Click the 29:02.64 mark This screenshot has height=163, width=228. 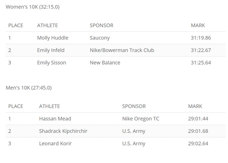(198, 143)
